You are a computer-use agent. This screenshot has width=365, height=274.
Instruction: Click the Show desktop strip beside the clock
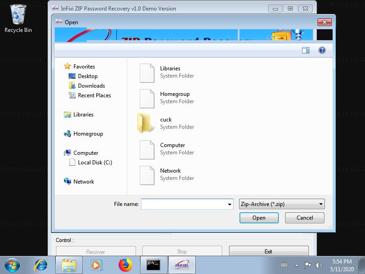(x=362, y=265)
